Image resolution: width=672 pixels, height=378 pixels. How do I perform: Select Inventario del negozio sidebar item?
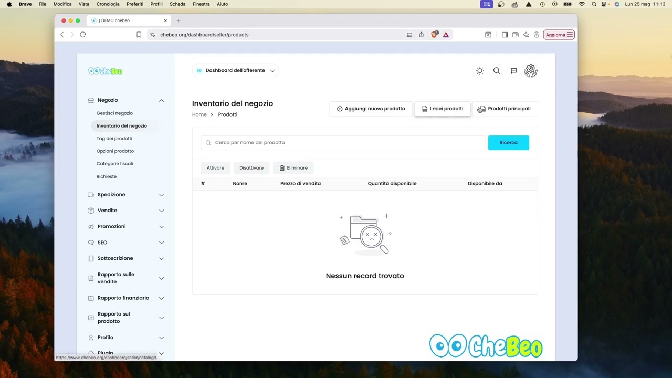coord(122,126)
